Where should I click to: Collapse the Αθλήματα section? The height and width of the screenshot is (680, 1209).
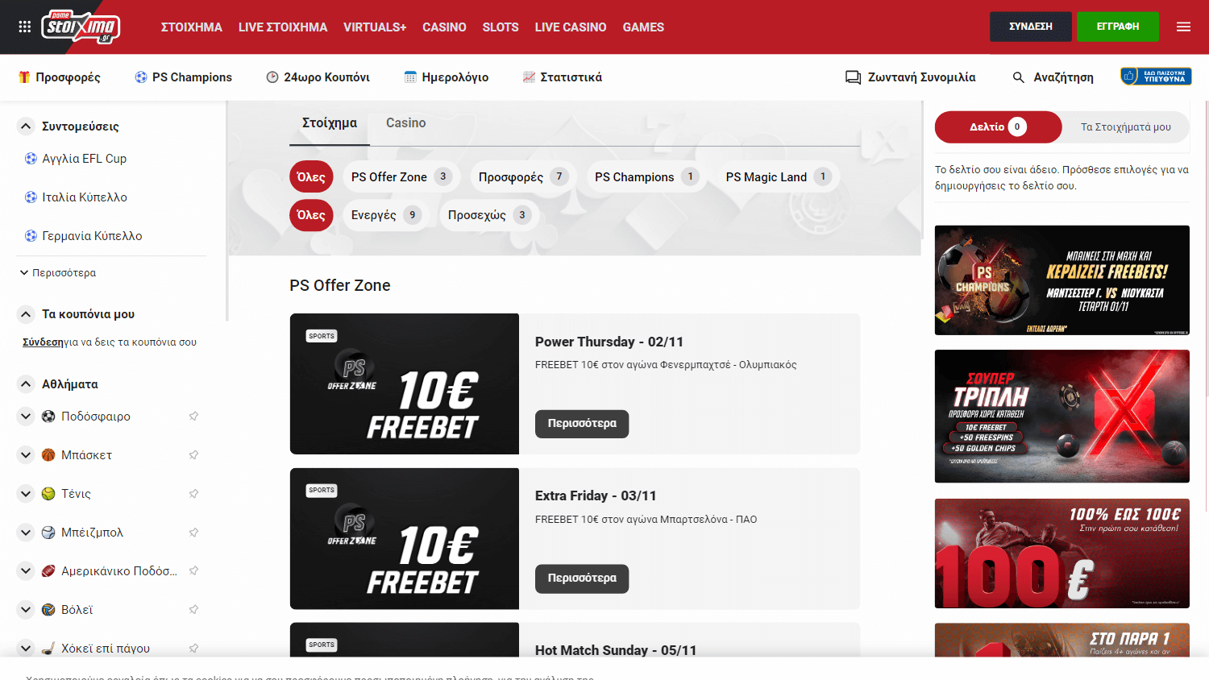(26, 384)
